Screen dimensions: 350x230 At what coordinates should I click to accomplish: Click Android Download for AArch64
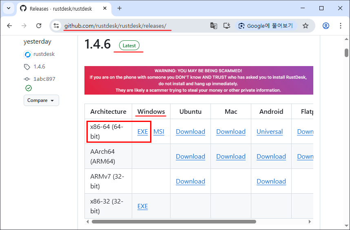click(271, 157)
